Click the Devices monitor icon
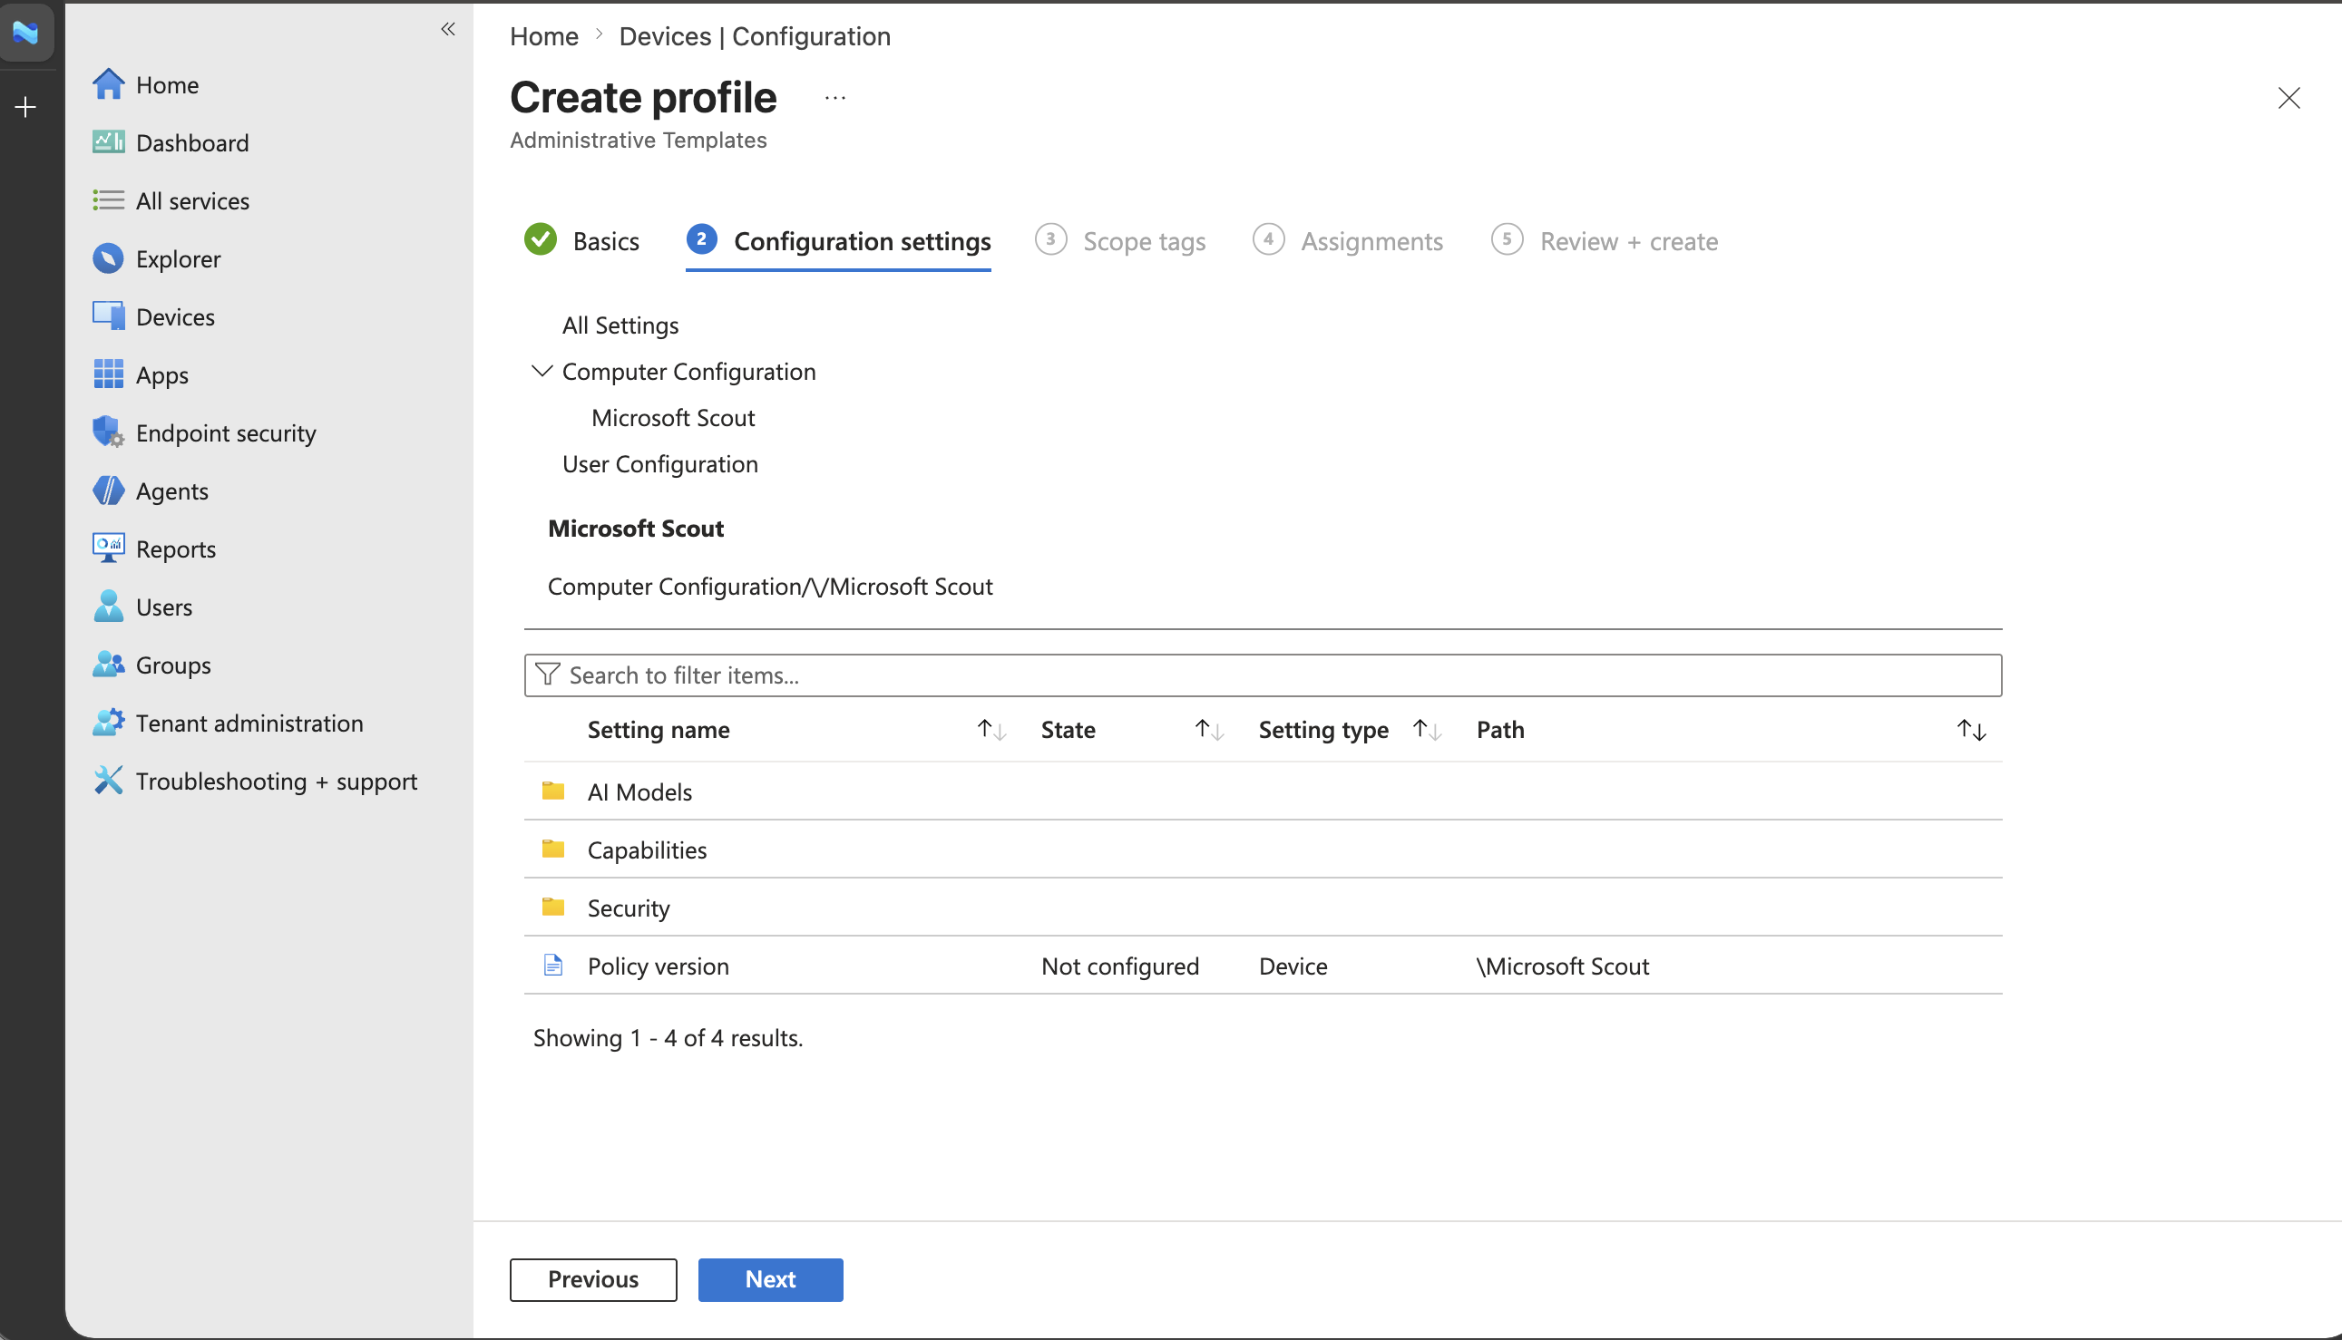This screenshot has width=2342, height=1340. point(108,316)
